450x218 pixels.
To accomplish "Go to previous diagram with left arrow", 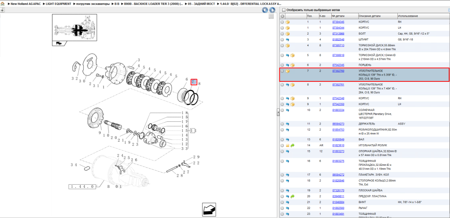I will (x=265, y=10).
